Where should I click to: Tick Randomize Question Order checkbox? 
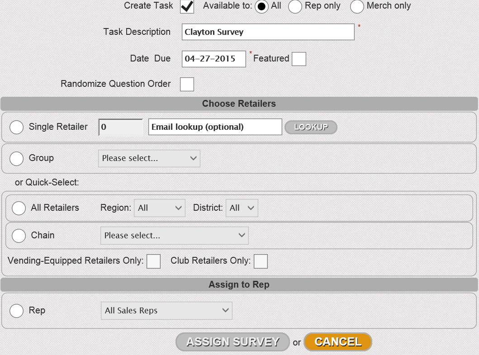tap(187, 84)
